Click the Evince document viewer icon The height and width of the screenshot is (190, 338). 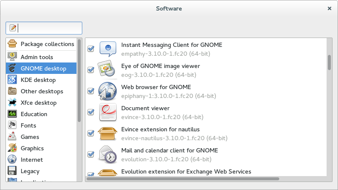(x=107, y=112)
